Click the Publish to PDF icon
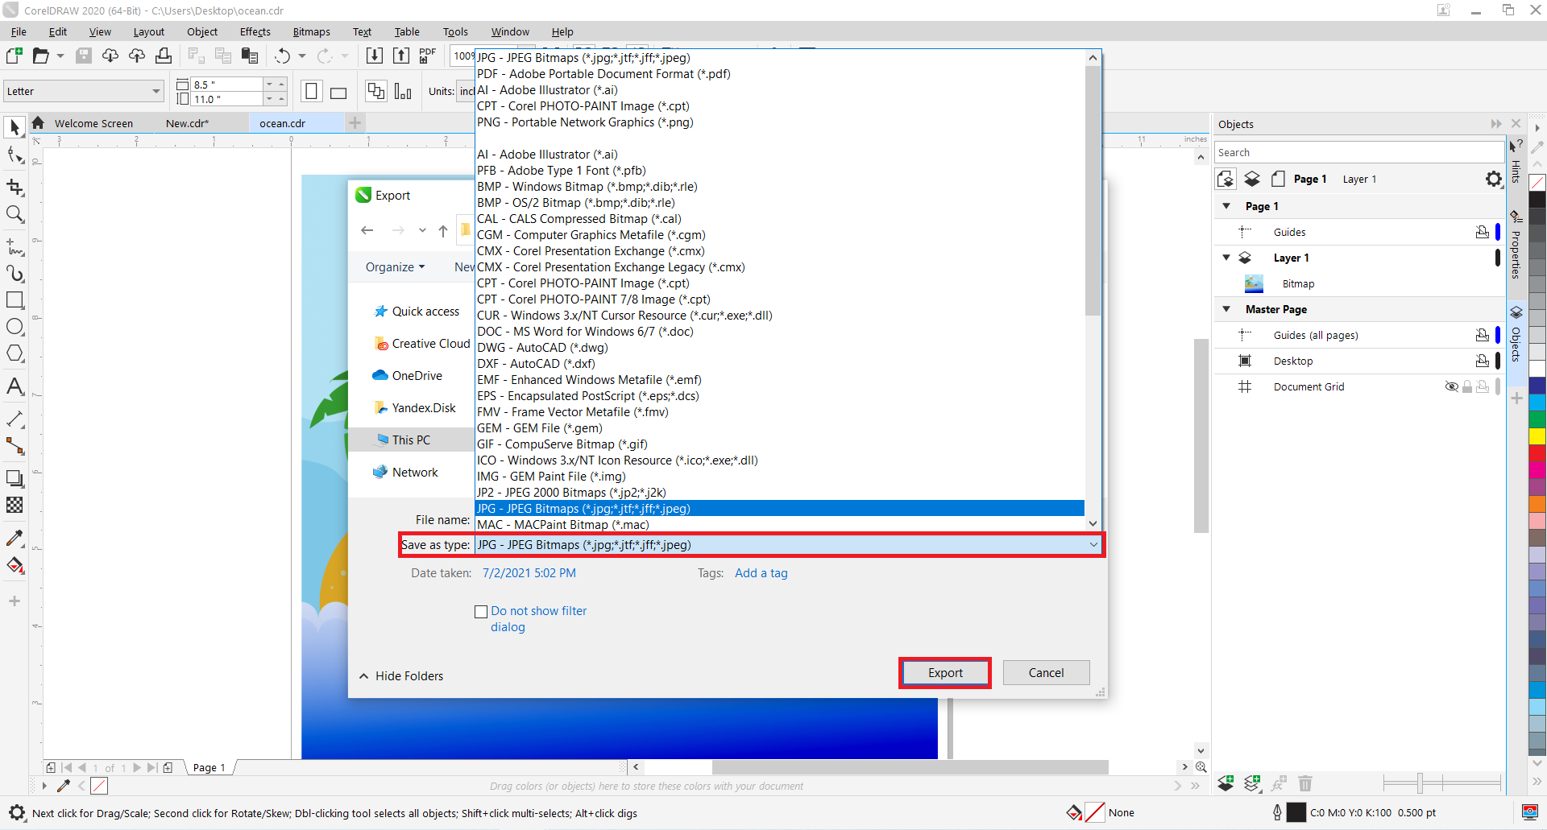1547x830 pixels. (x=427, y=56)
